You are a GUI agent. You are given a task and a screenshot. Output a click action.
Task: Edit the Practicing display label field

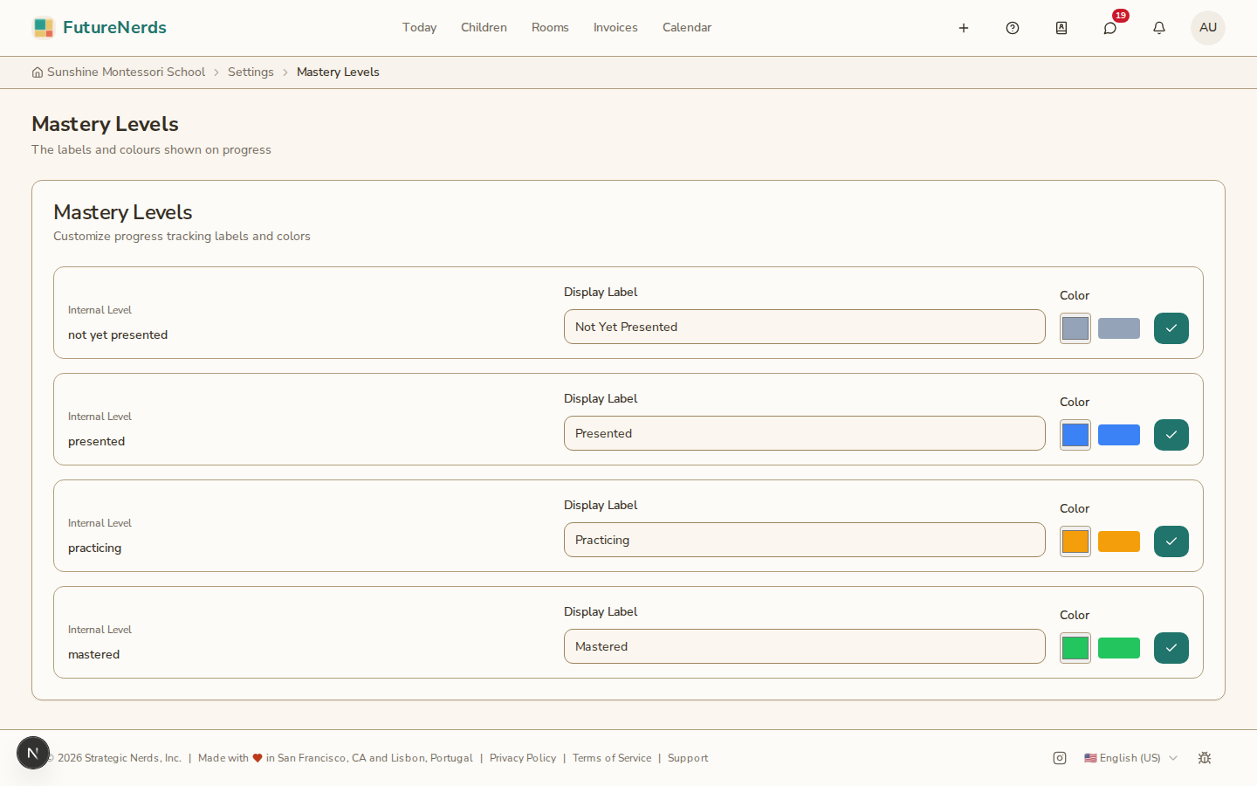[x=805, y=540]
